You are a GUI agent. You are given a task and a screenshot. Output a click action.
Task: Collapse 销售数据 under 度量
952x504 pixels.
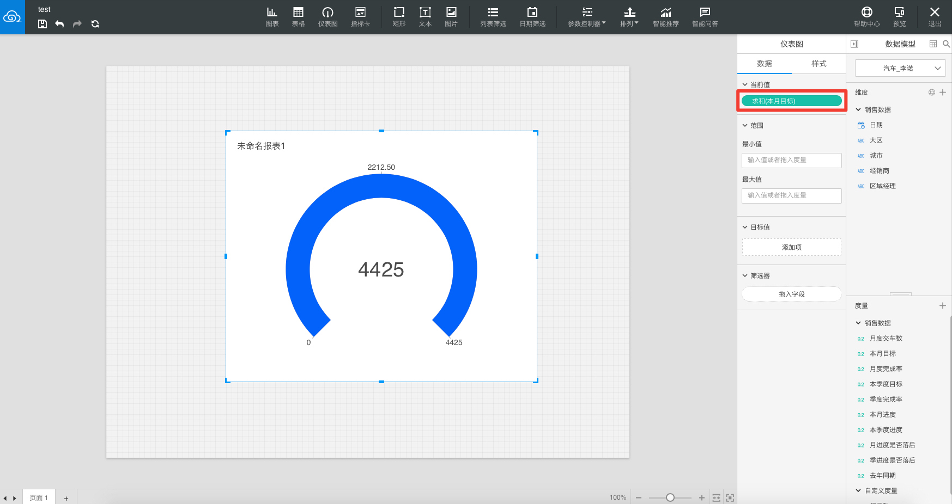858,323
